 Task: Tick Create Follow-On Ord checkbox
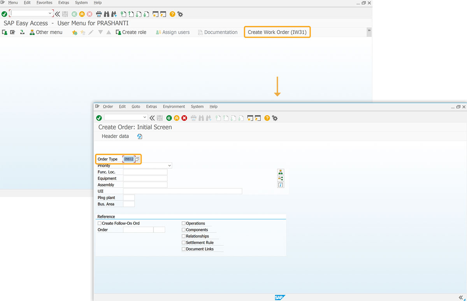[x=100, y=223]
